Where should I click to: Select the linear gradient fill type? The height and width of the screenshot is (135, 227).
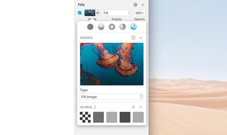[x=101, y=27]
